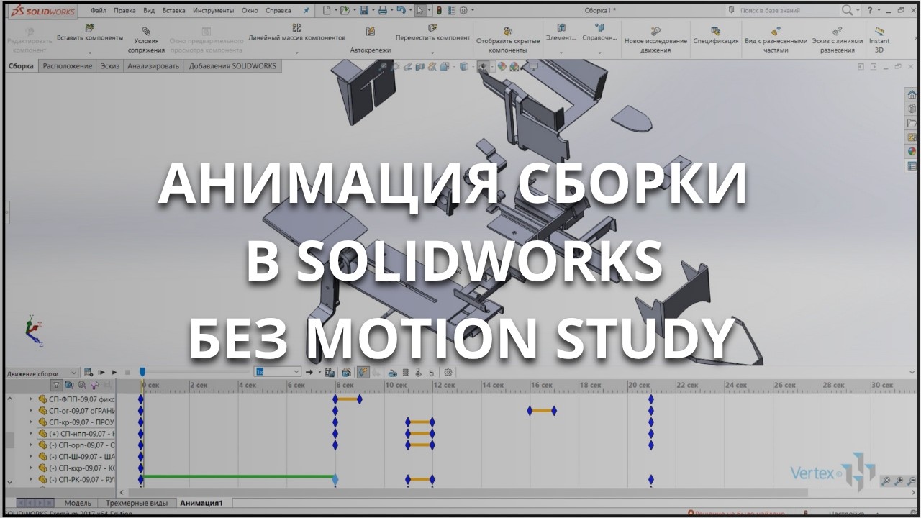Click the Автокрепежи tool
The height and width of the screenshot is (518, 921).
tap(370, 40)
